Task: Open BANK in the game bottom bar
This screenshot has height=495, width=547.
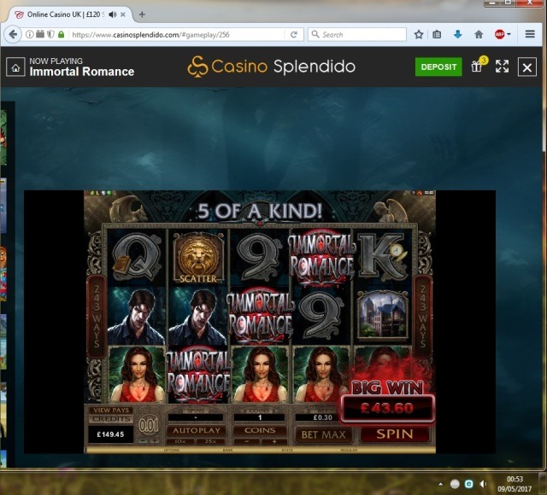Action: tap(227, 450)
